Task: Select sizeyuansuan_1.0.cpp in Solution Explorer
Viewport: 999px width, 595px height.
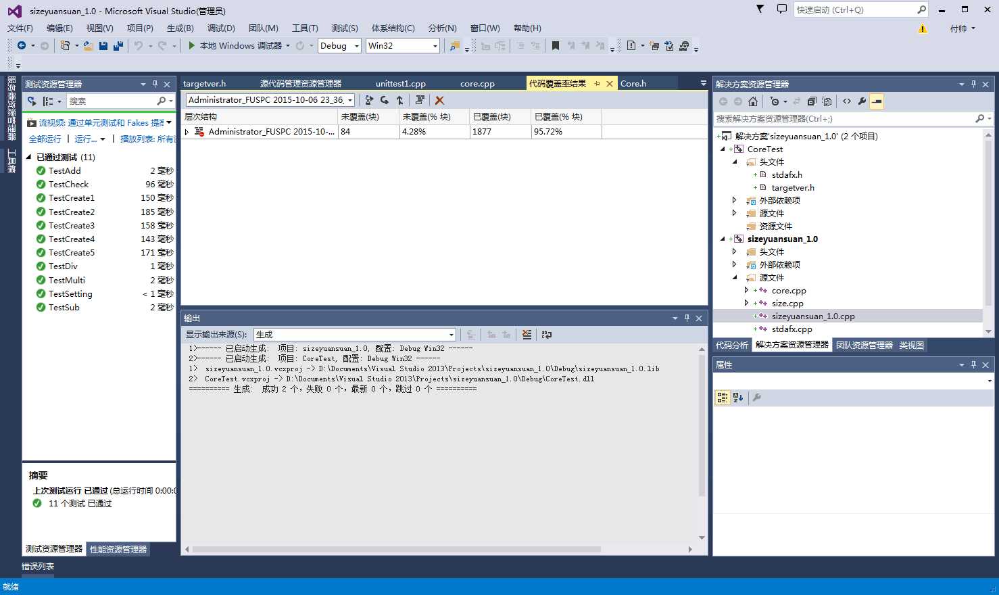Action: [x=813, y=316]
